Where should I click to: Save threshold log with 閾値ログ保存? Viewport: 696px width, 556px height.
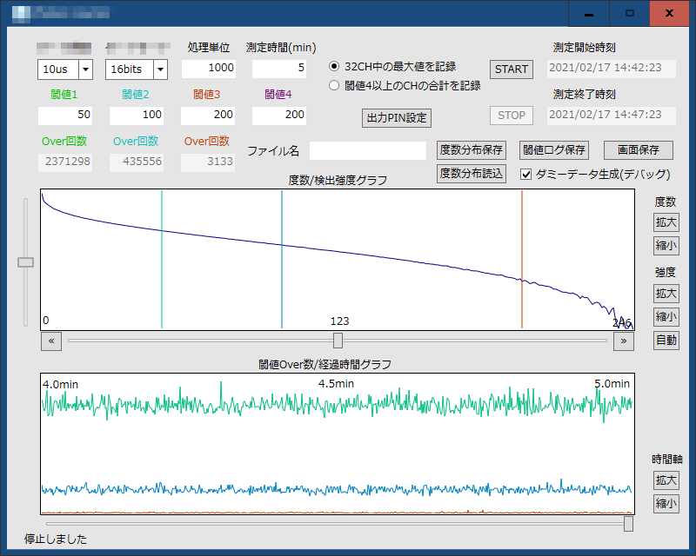554,150
